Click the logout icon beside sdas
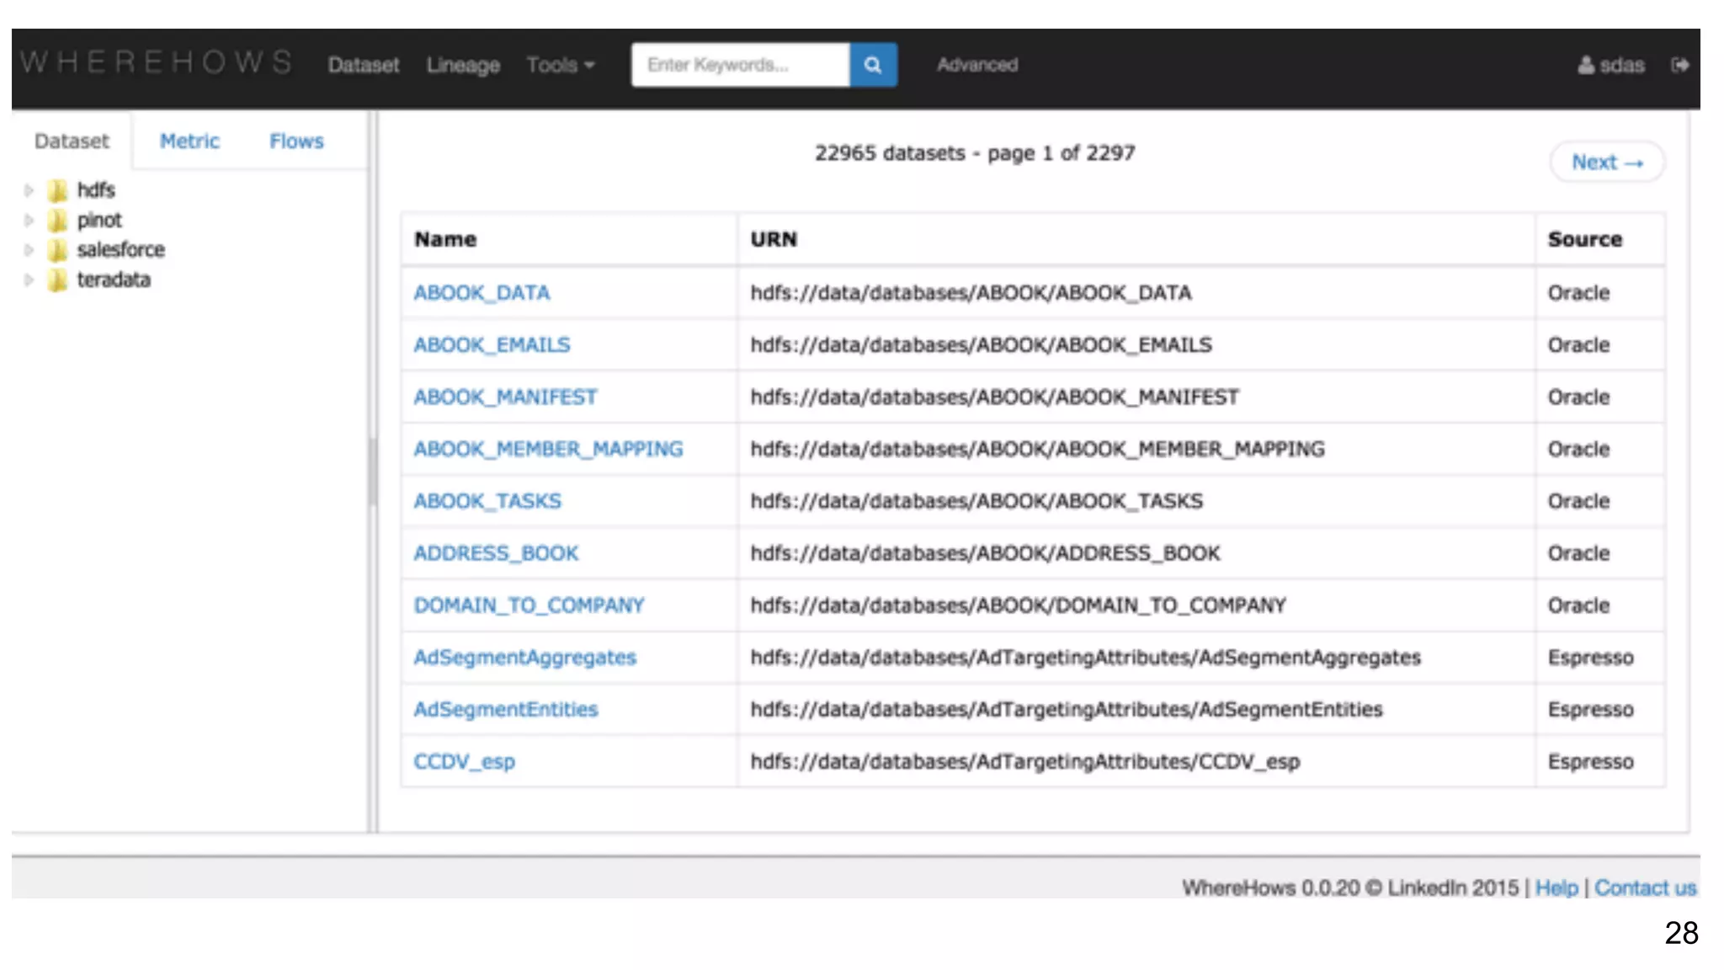 click(1680, 65)
